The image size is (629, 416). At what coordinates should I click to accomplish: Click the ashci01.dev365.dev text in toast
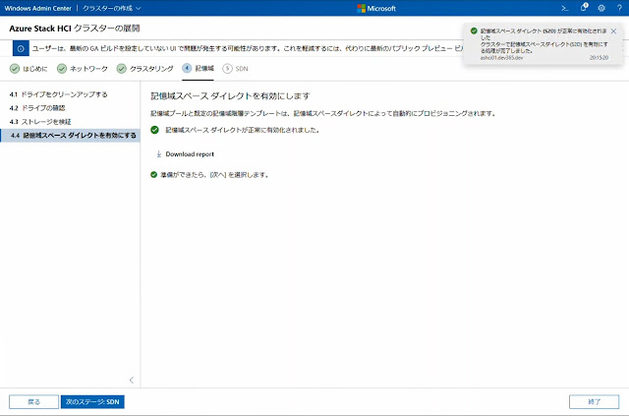coord(501,58)
